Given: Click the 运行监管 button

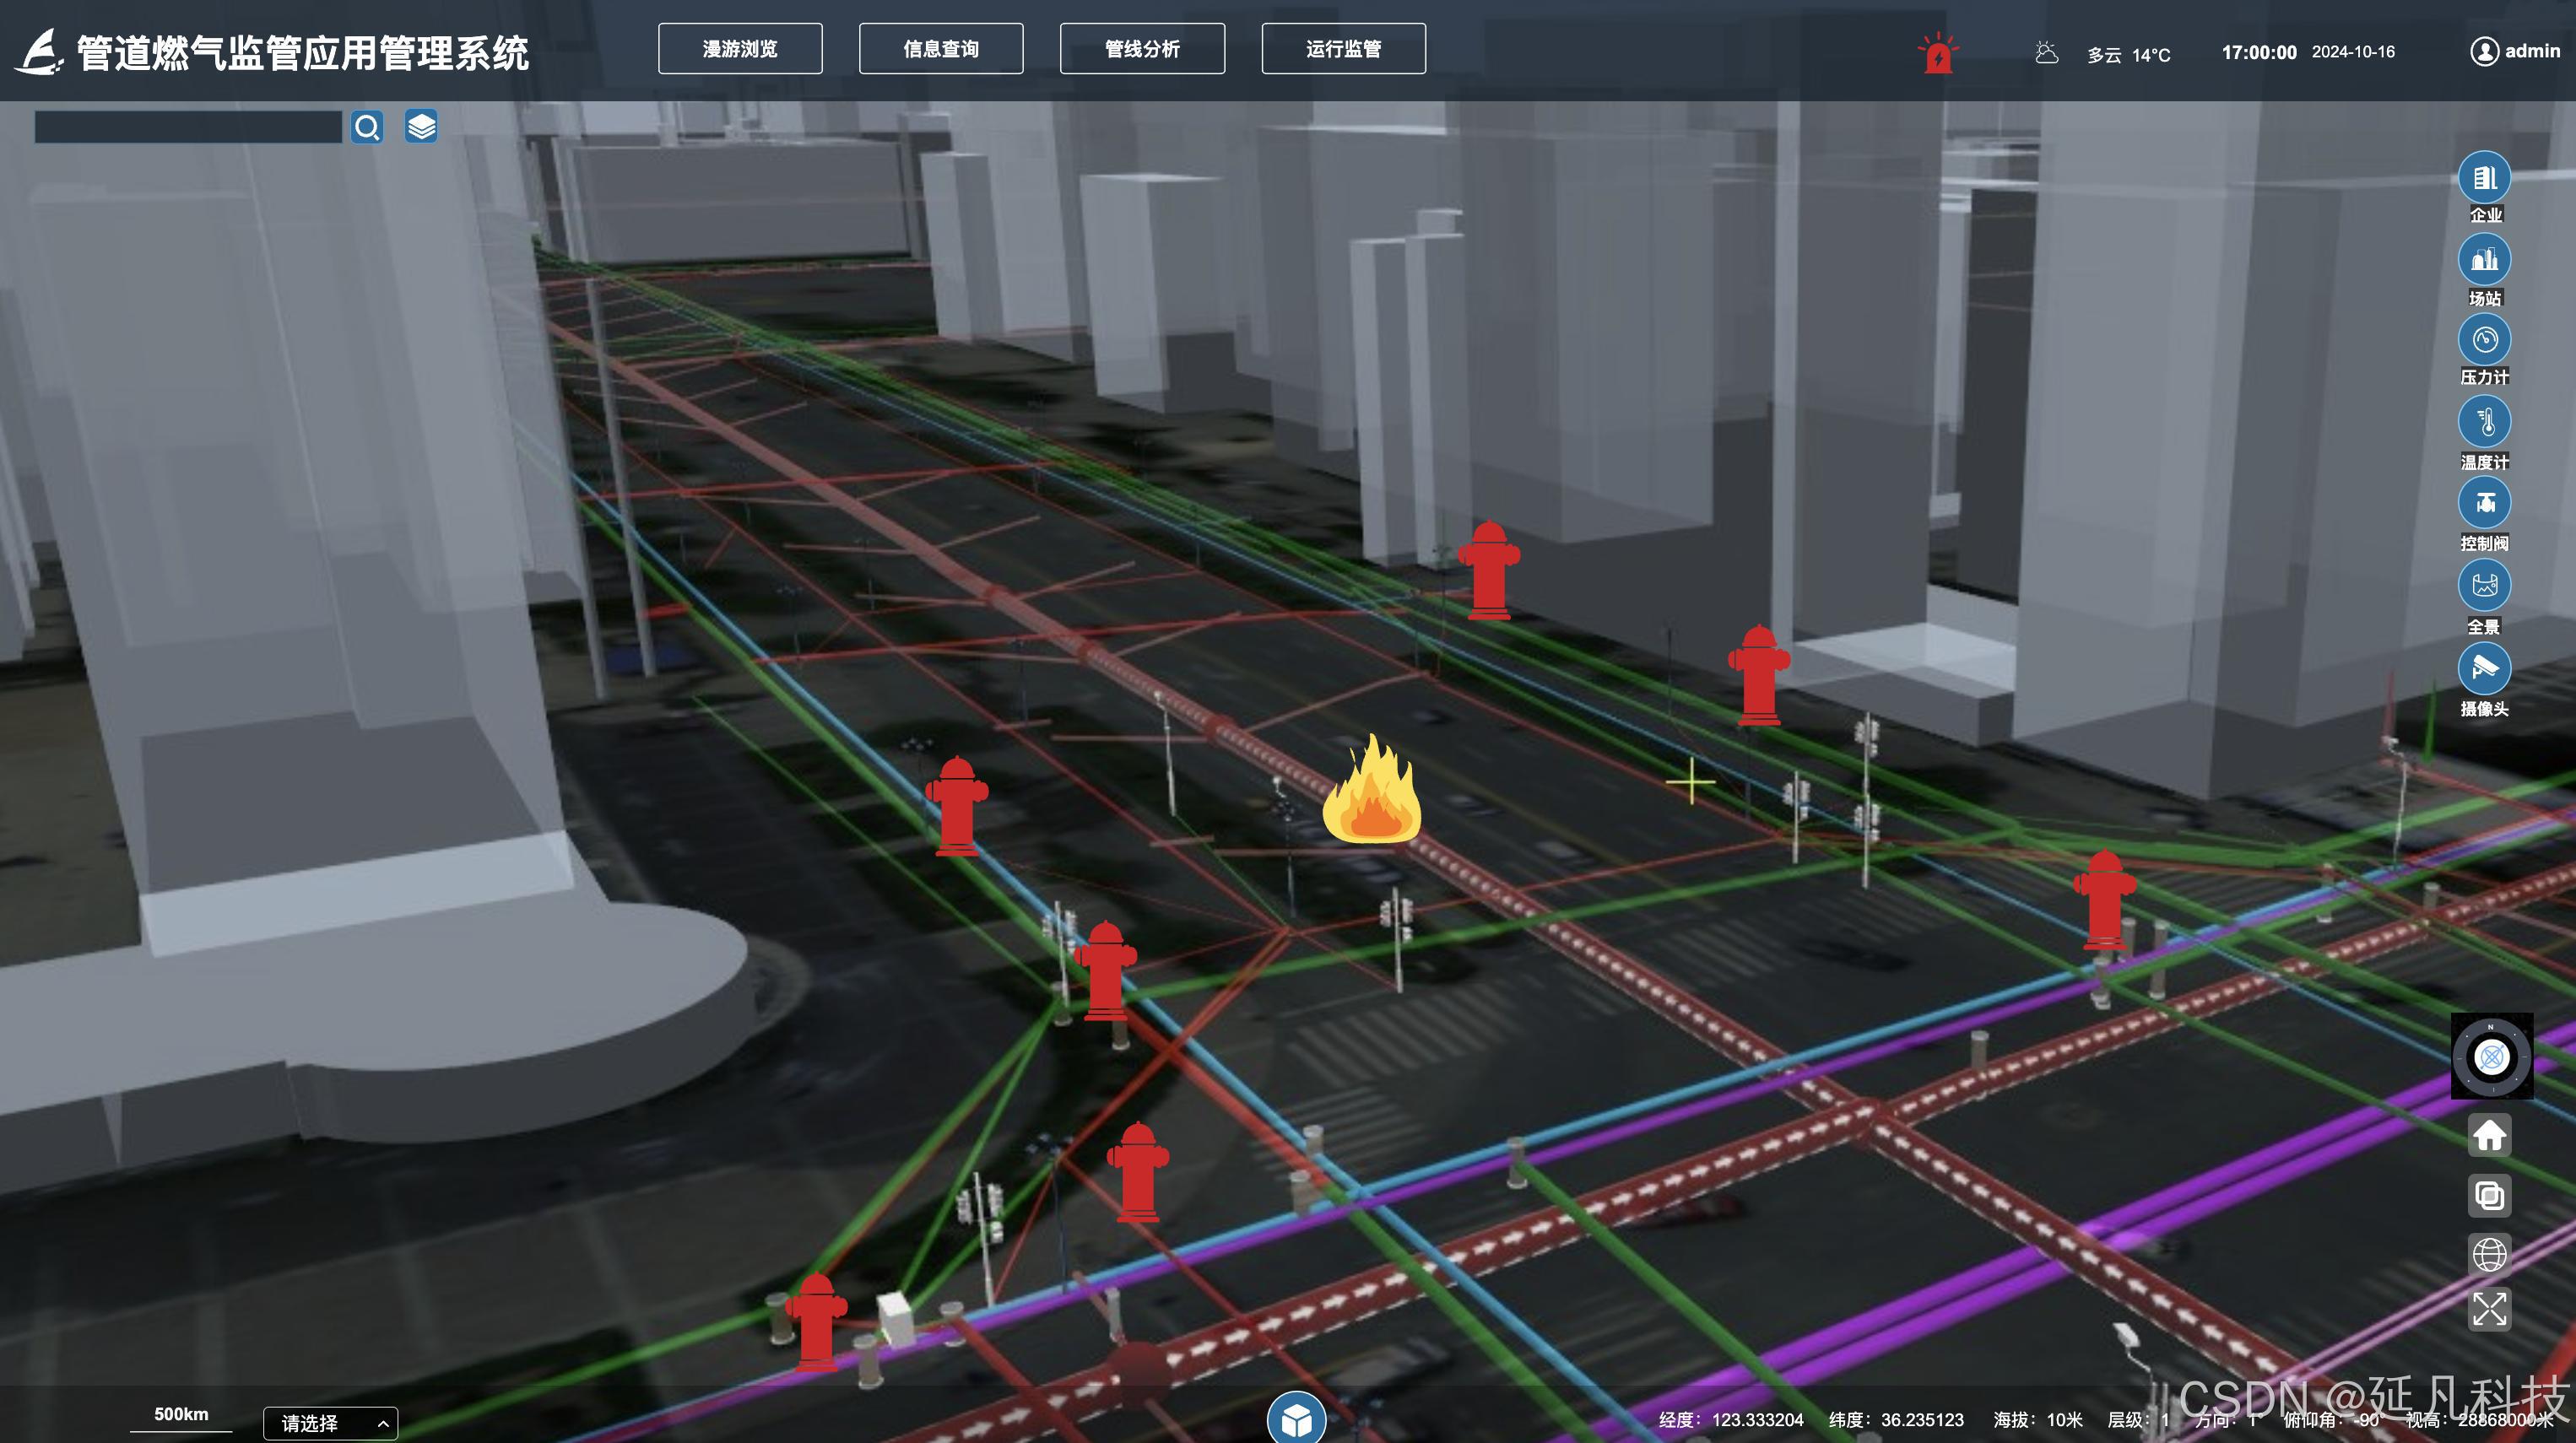Looking at the screenshot, I should click(1343, 49).
